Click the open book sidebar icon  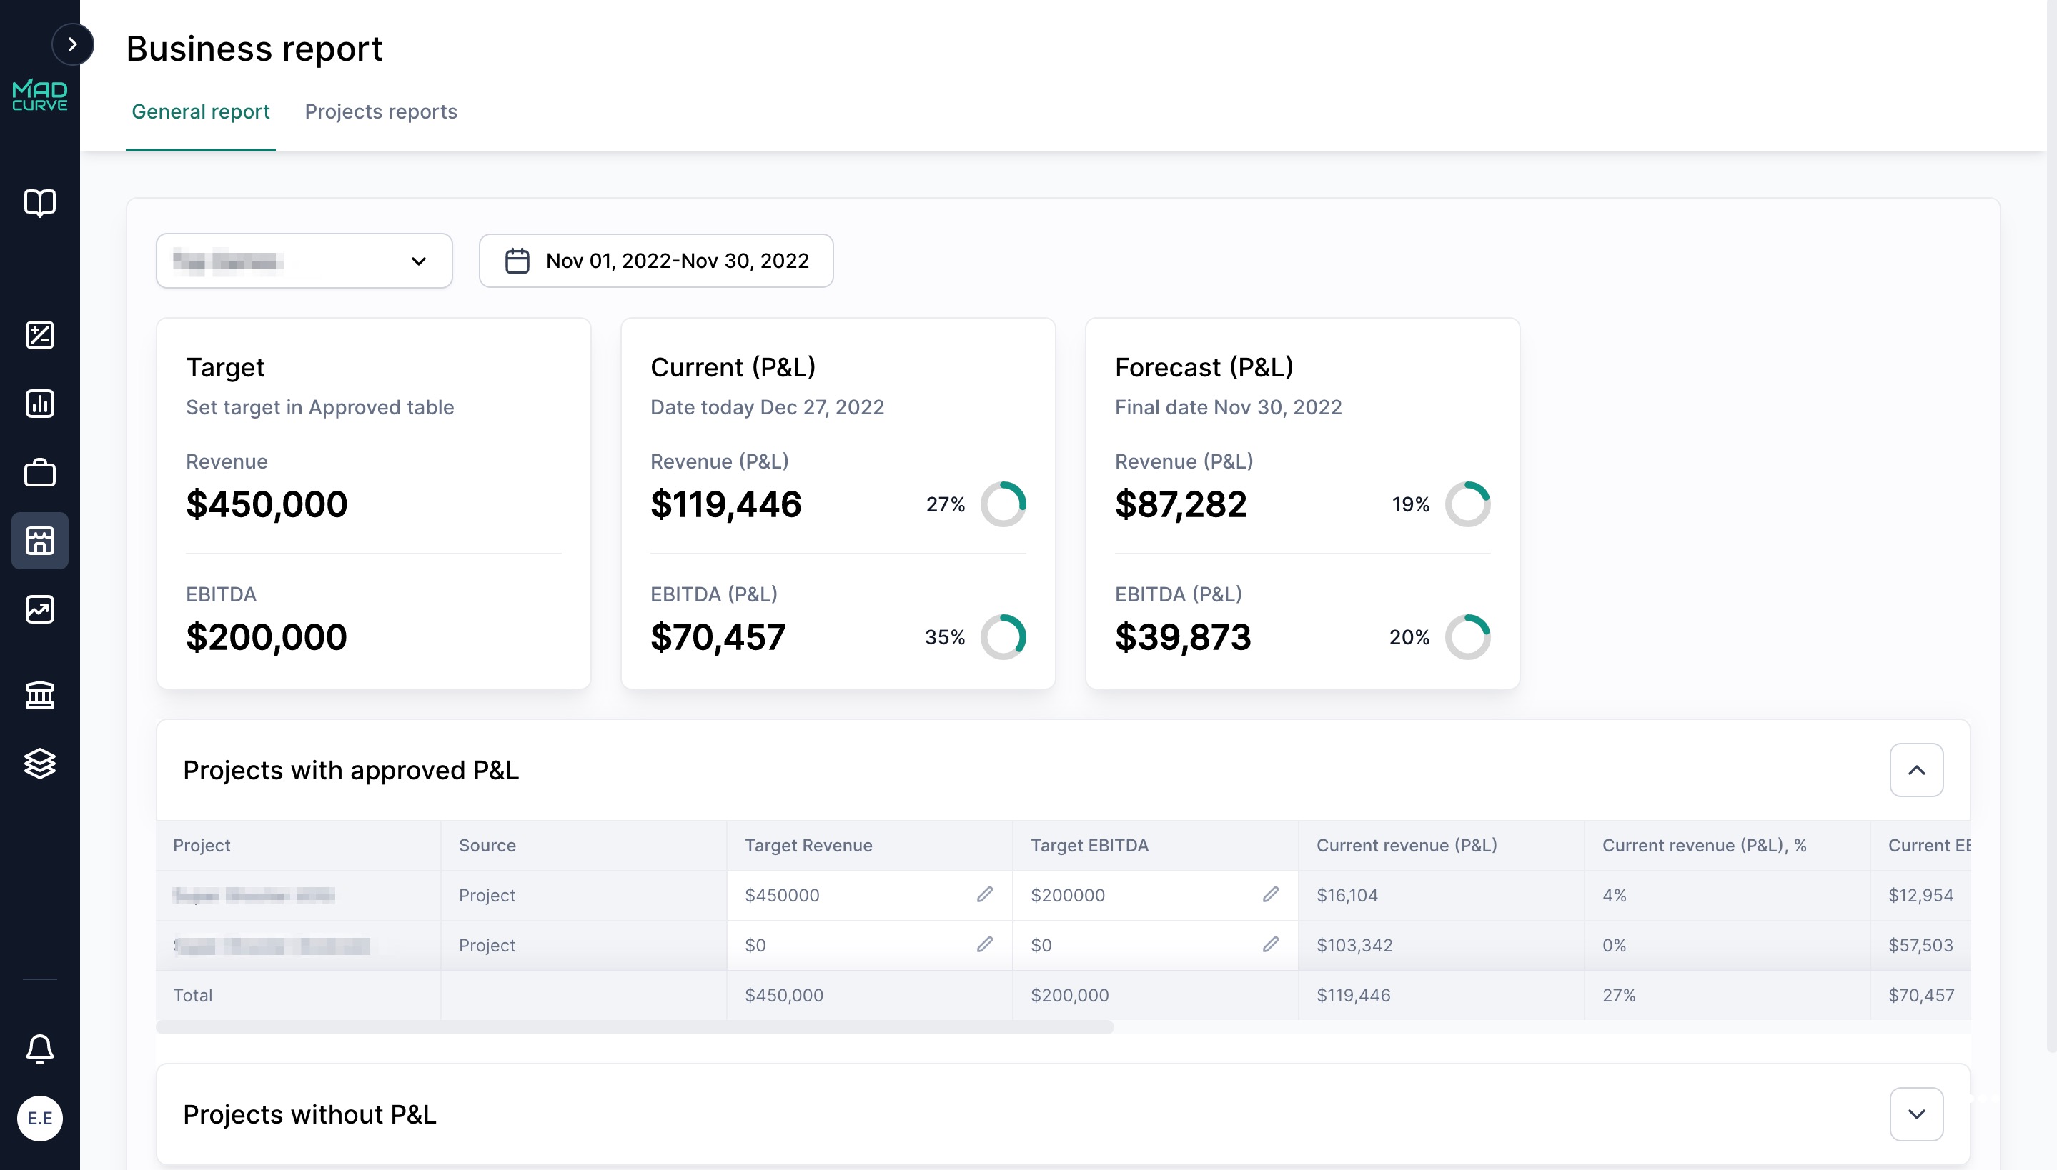pos(39,203)
